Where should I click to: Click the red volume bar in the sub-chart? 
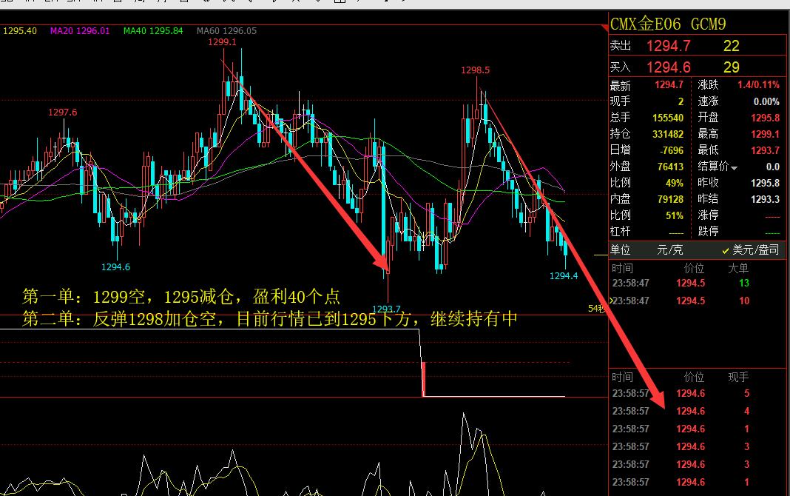[x=424, y=378]
